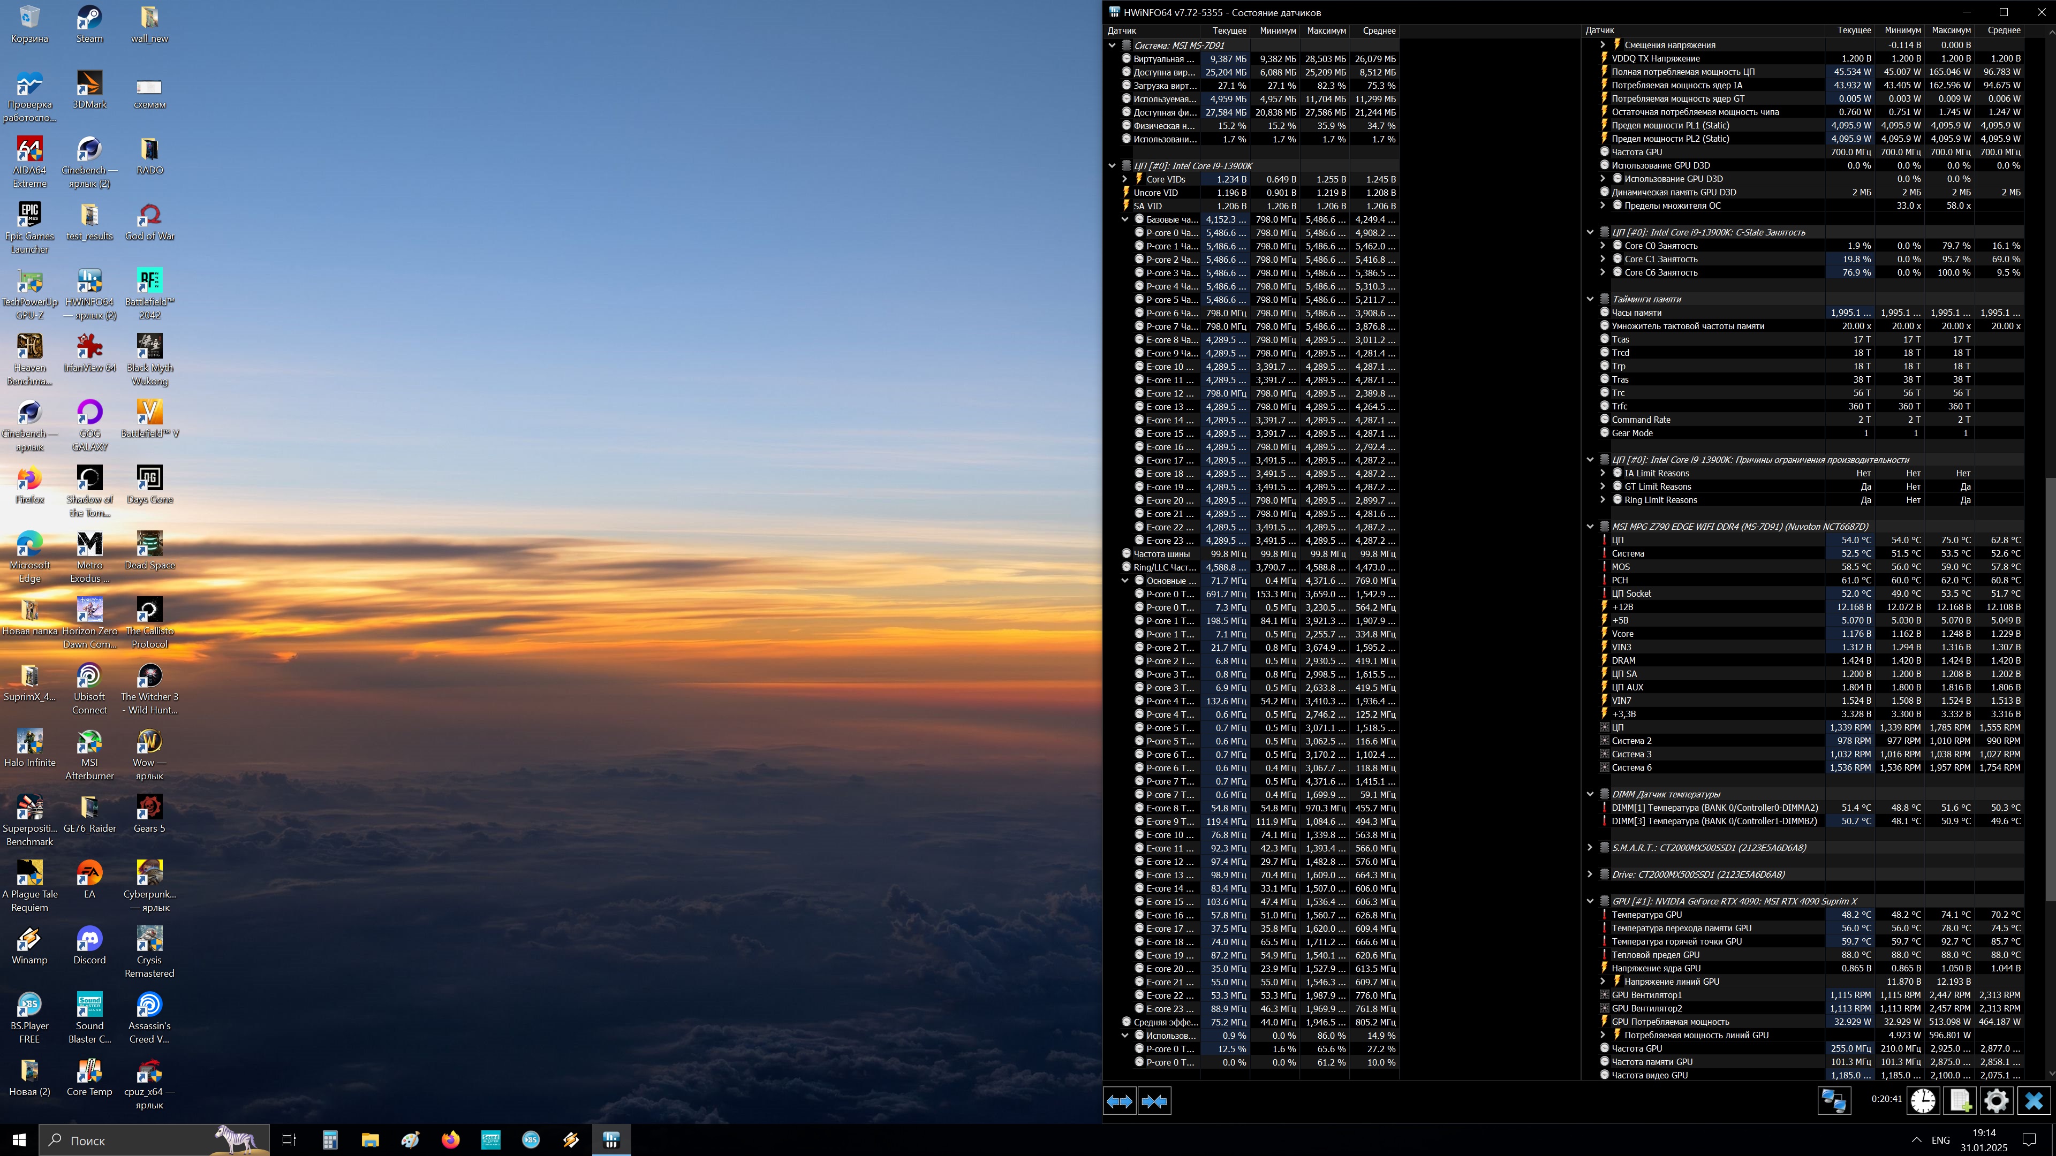Open Firefox from the taskbar
Image resolution: width=2056 pixels, height=1156 pixels.
(x=450, y=1140)
